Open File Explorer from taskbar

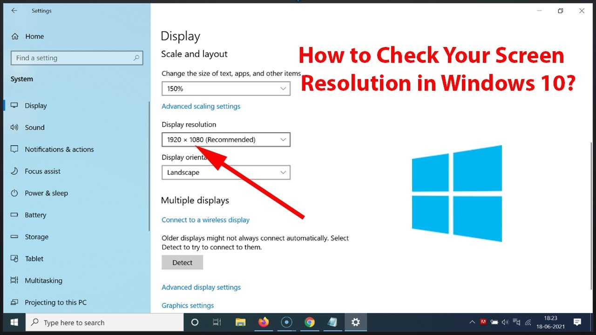(240, 322)
